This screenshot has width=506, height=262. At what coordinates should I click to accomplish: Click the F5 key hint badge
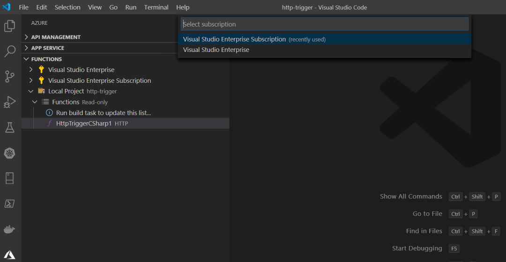click(x=454, y=248)
